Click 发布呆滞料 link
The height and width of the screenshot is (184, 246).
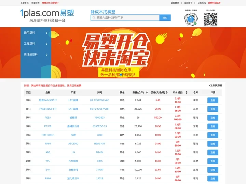215,86
